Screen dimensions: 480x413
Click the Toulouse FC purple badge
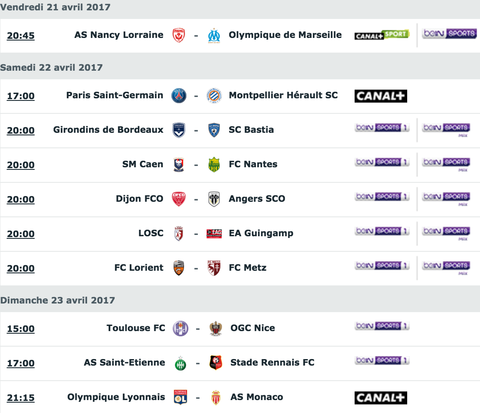click(180, 329)
